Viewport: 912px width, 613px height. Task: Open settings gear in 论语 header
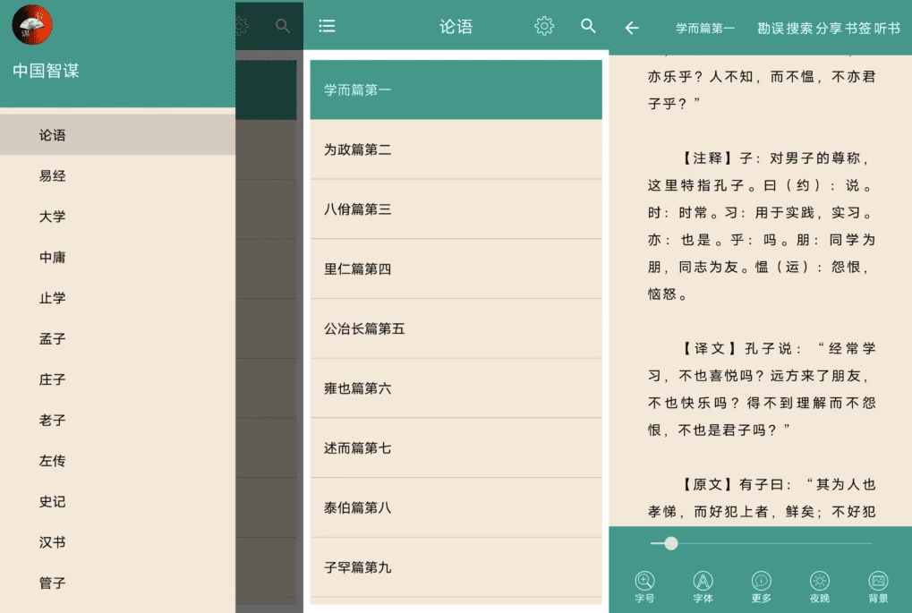pyautogui.click(x=544, y=26)
